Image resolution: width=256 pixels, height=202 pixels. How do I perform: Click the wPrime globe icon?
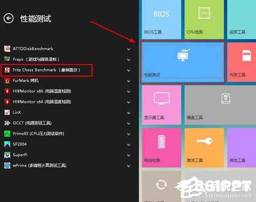coord(7,166)
